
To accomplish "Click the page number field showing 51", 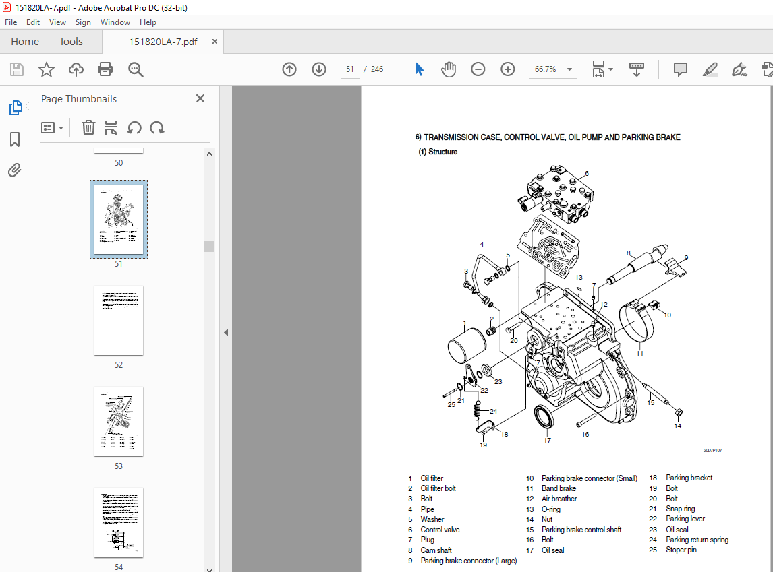I will 349,69.
